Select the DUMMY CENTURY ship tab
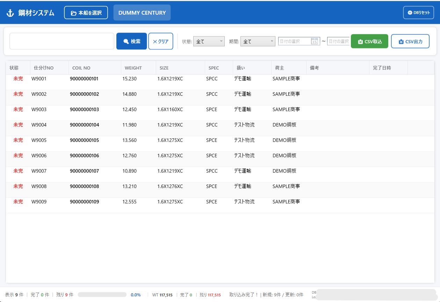This screenshot has height=302, width=440. coord(142,13)
